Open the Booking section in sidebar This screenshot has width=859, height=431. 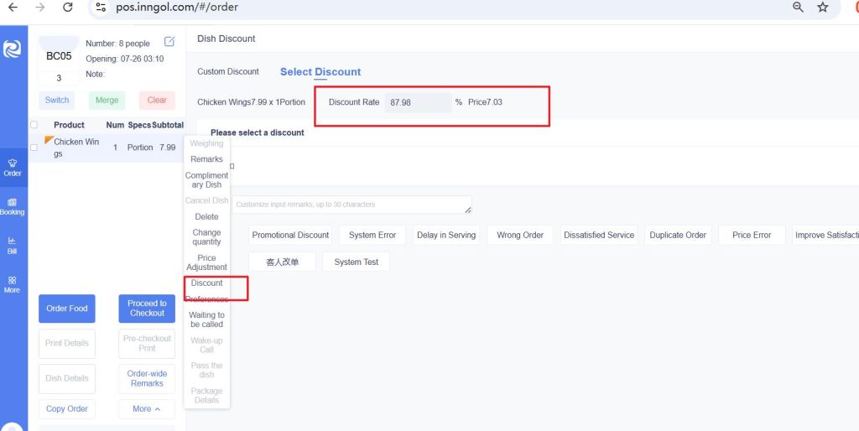pyautogui.click(x=12, y=206)
